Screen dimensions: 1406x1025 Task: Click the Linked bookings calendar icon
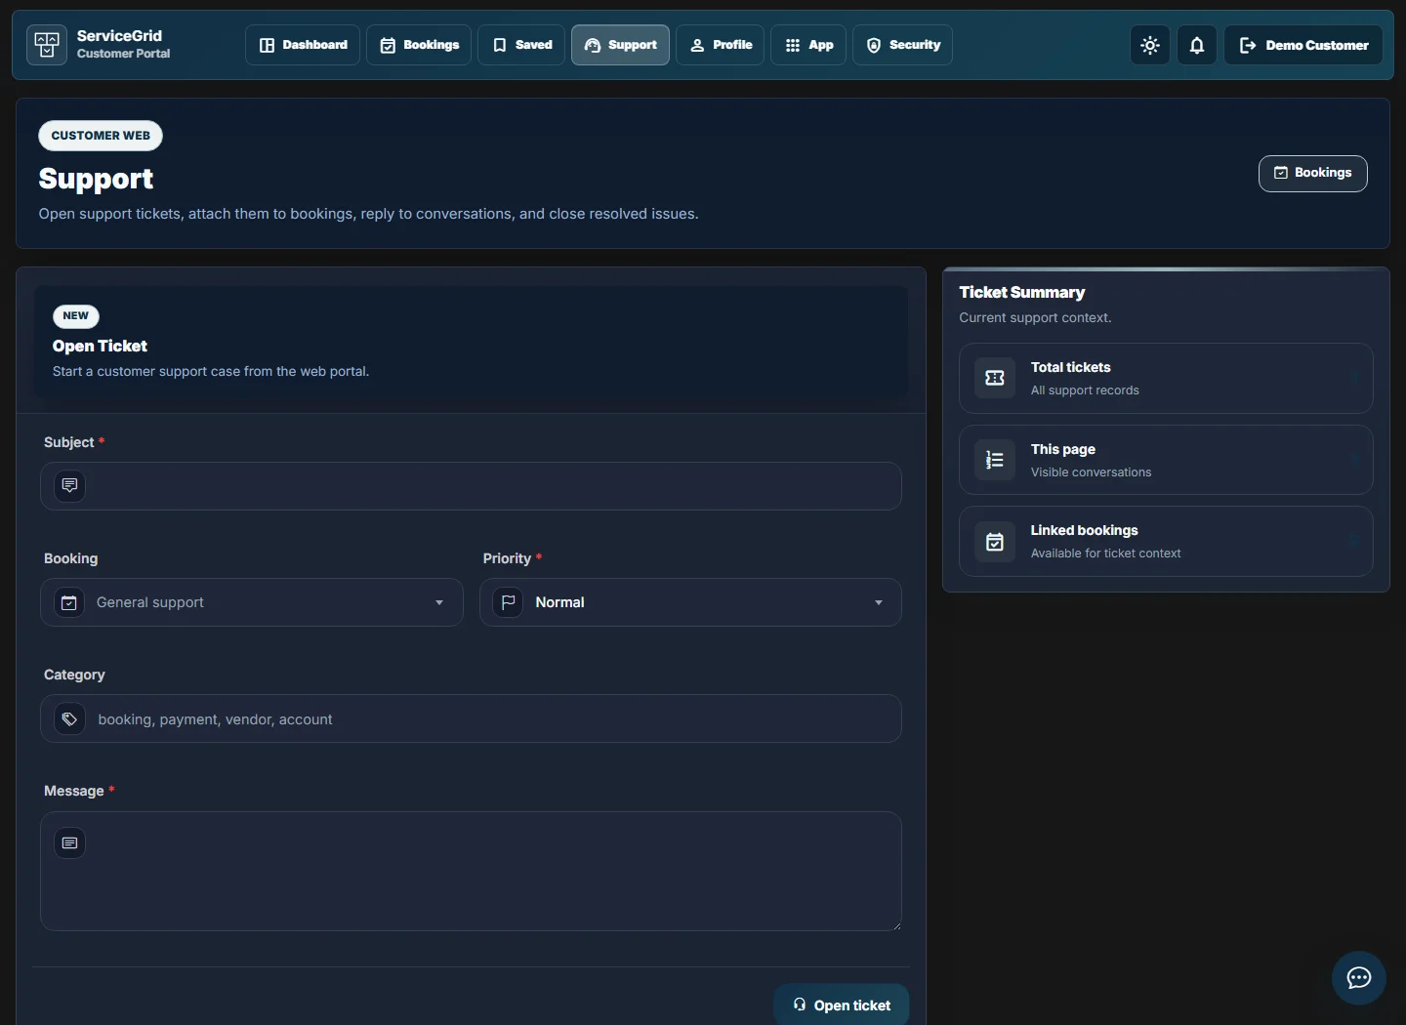pyautogui.click(x=995, y=542)
